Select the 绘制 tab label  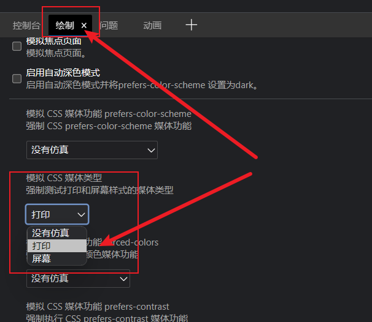coord(65,25)
